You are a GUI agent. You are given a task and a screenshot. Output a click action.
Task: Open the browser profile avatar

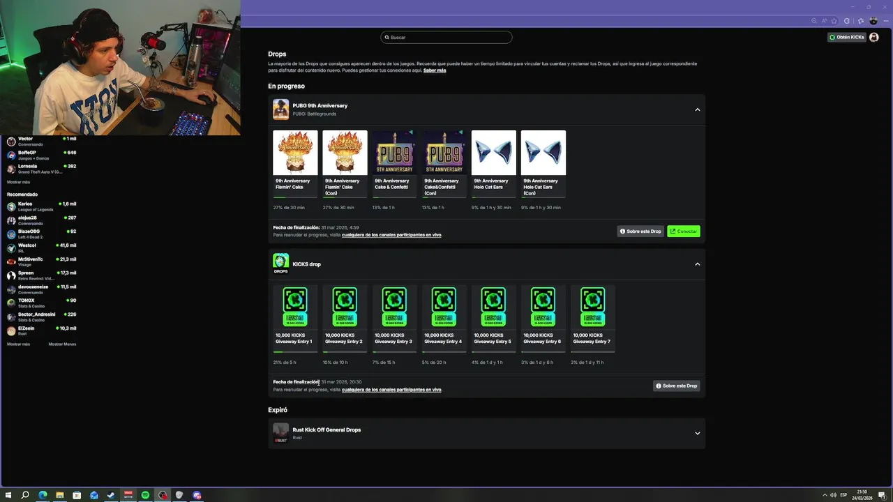(x=873, y=21)
